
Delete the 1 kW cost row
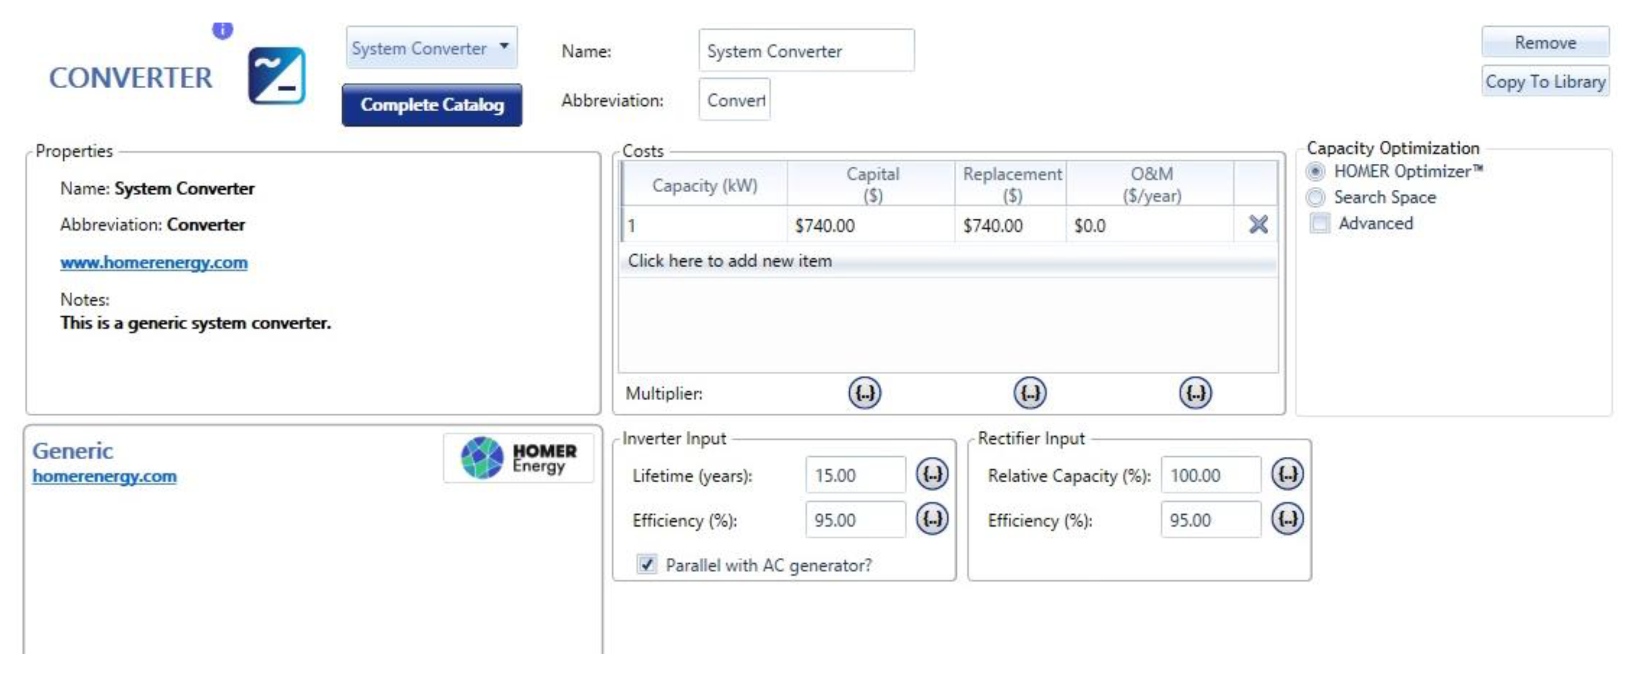1258,225
